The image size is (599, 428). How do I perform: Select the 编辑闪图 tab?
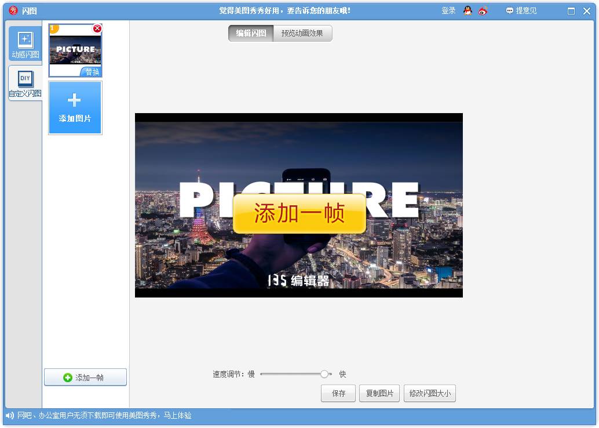[251, 34]
